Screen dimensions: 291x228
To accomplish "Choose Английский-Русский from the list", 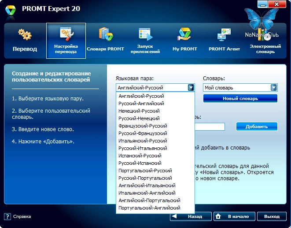I will pos(155,96).
